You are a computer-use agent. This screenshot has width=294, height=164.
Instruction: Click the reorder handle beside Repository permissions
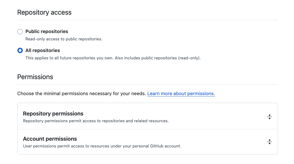(x=270, y=117)
